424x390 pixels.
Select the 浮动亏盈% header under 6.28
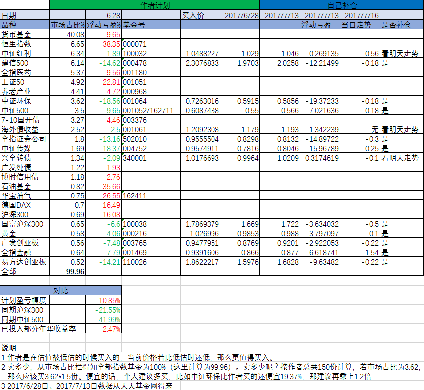tap(104, 25)
